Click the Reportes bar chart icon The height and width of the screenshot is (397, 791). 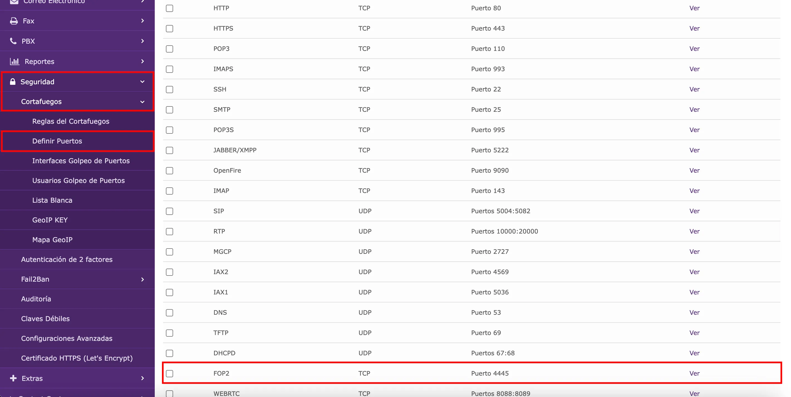(14, 61)
